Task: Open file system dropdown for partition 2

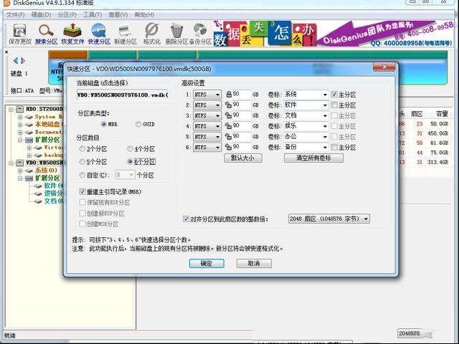Action: pyautogui.click(x=207, y=105)
